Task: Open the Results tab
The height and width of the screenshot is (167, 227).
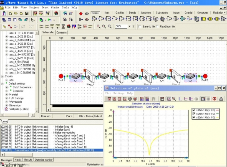Action: 28,159
